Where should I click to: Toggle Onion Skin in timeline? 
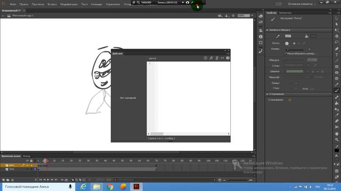(73, 180)
